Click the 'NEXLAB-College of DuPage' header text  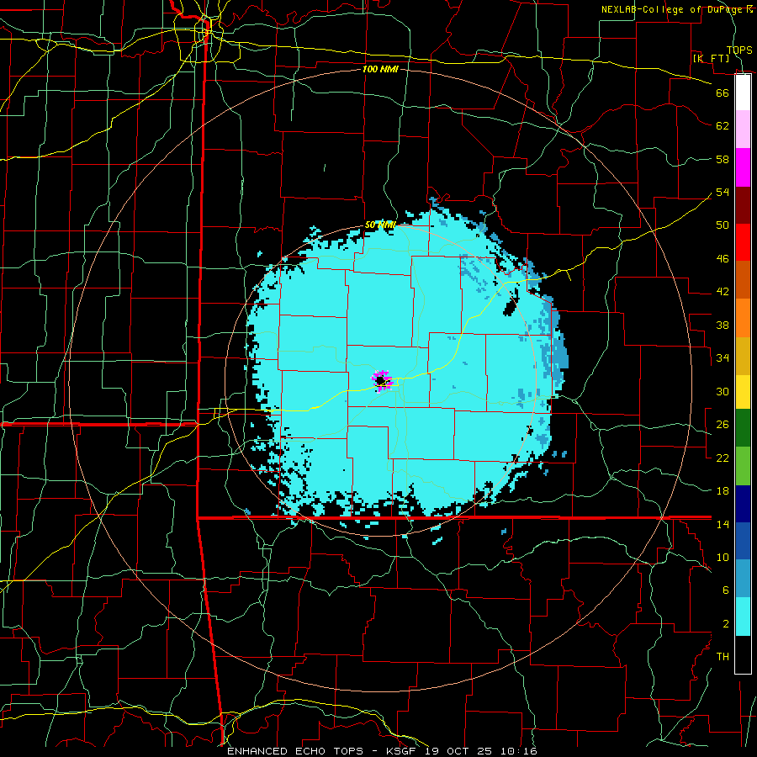click(x=673, y=9)
